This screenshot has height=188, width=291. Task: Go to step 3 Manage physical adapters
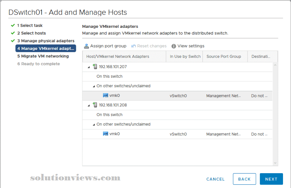46,40
